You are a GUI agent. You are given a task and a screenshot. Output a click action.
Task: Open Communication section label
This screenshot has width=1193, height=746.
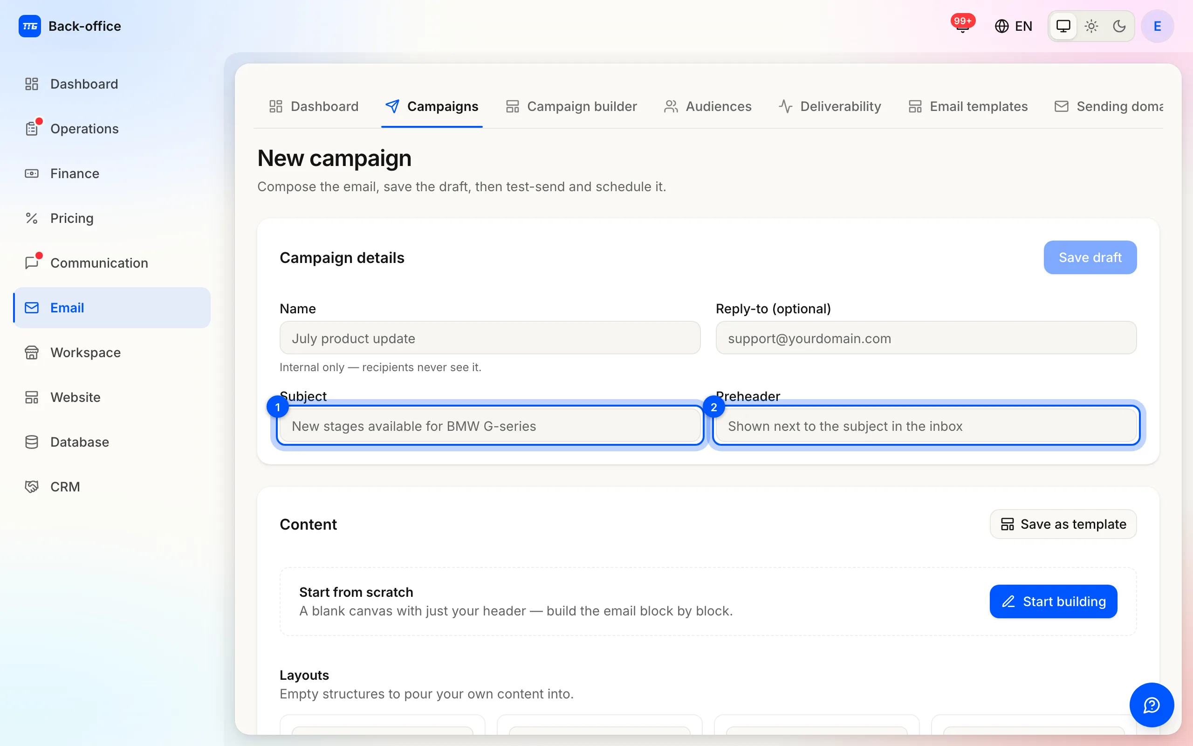pyautogui.click(x=99, y=263)
